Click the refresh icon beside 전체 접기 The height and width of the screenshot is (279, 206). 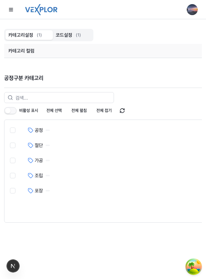point(122,111)
